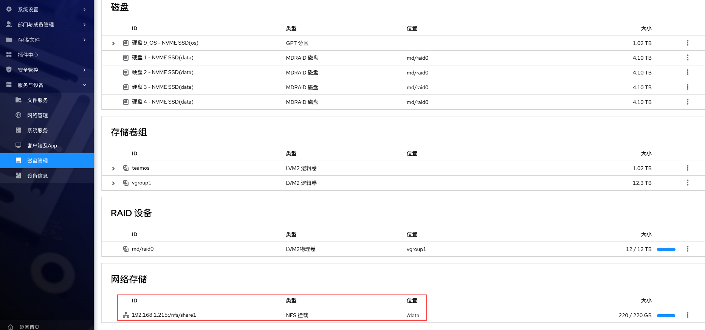Click the LVM2物理卷 type cell

pyautogui.click(x=301, y=249)
